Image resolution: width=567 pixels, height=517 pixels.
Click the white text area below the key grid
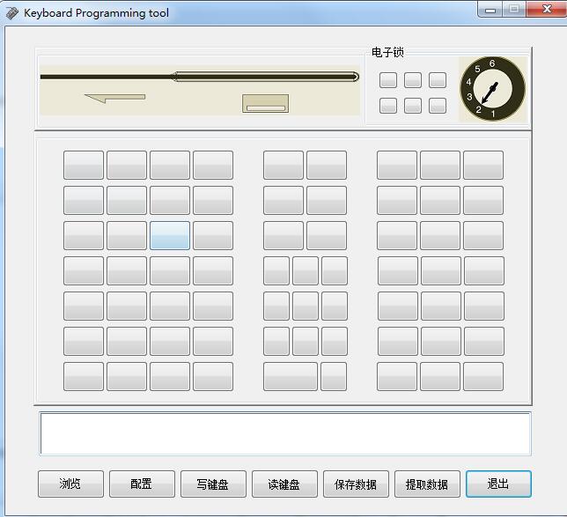tap(285, 433)
